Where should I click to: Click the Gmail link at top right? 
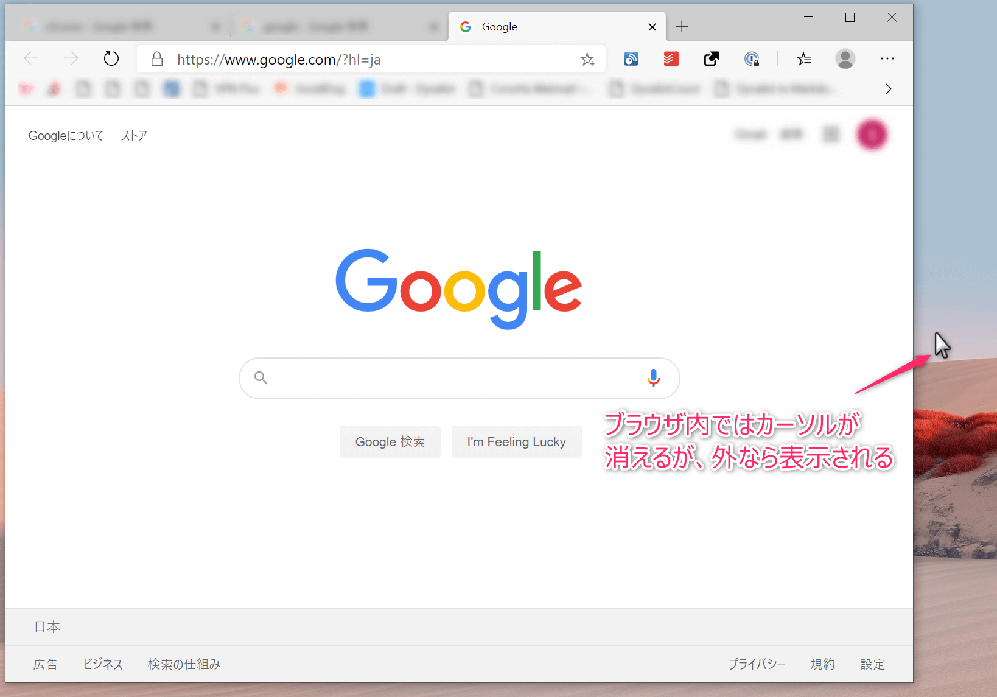[x=750, y=134]
